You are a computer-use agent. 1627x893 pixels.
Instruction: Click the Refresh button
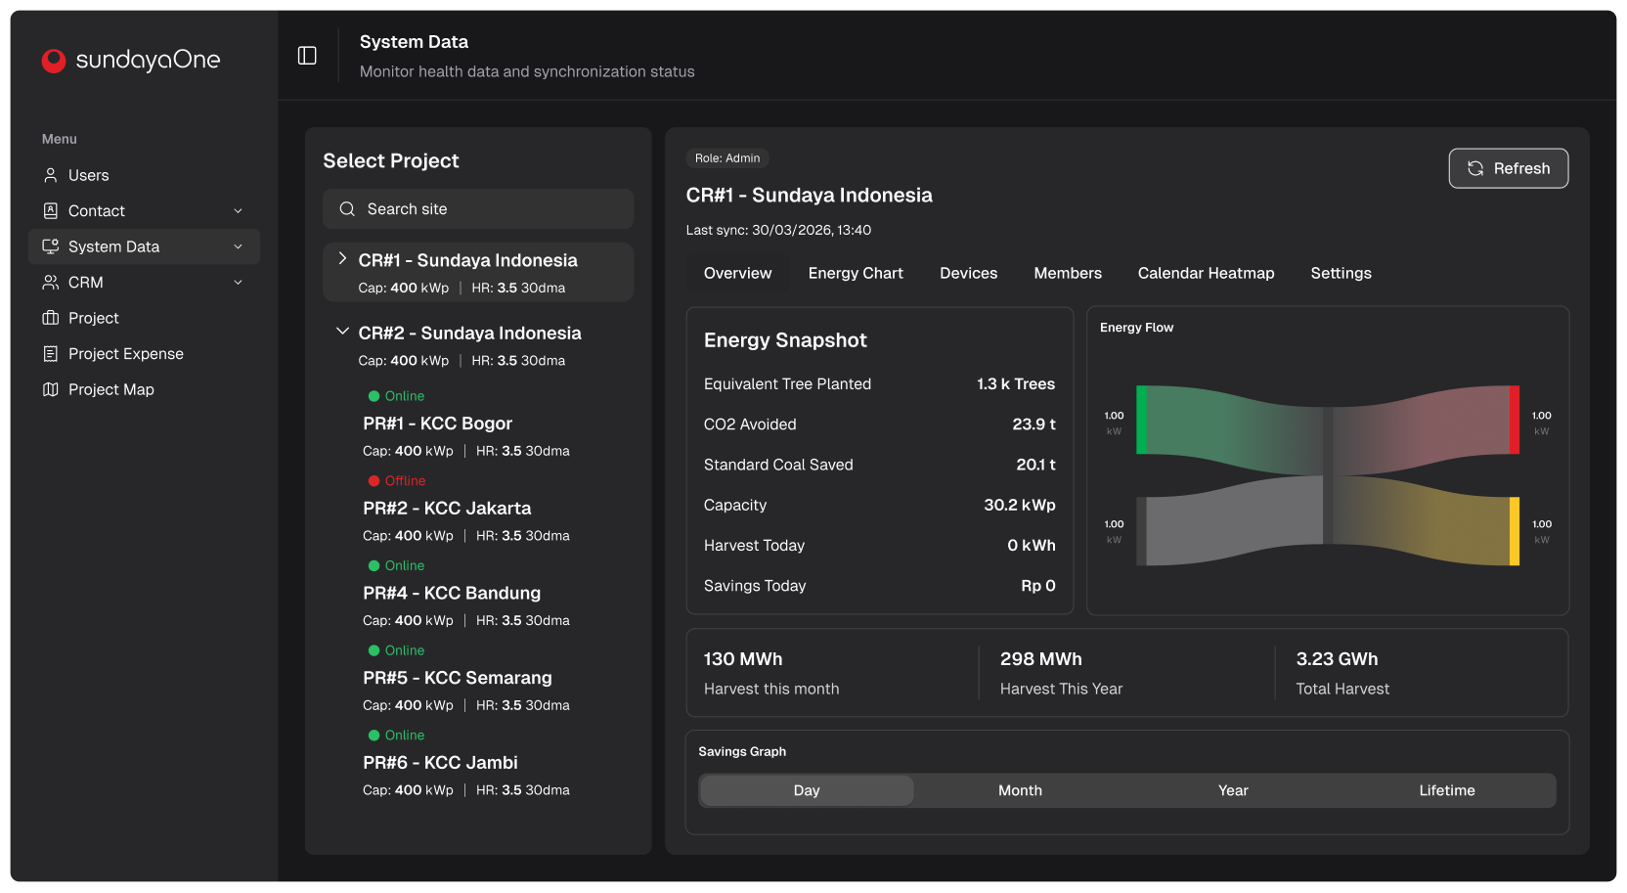[x=1508, y=168]
